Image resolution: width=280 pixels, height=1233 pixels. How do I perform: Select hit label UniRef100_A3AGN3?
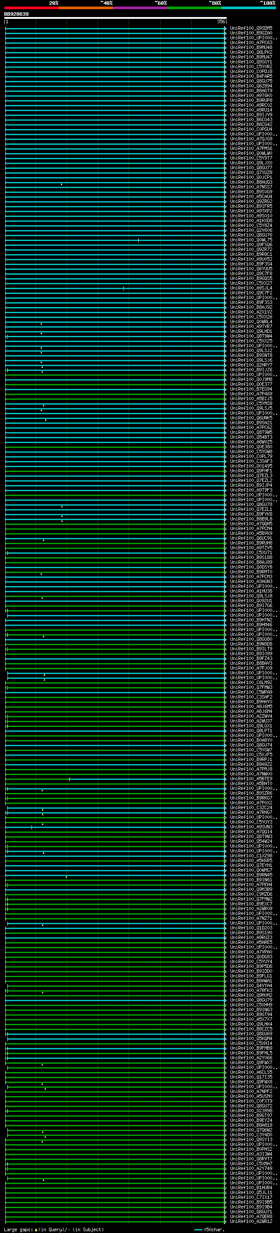pyautogui.click(x=251, y=582)
